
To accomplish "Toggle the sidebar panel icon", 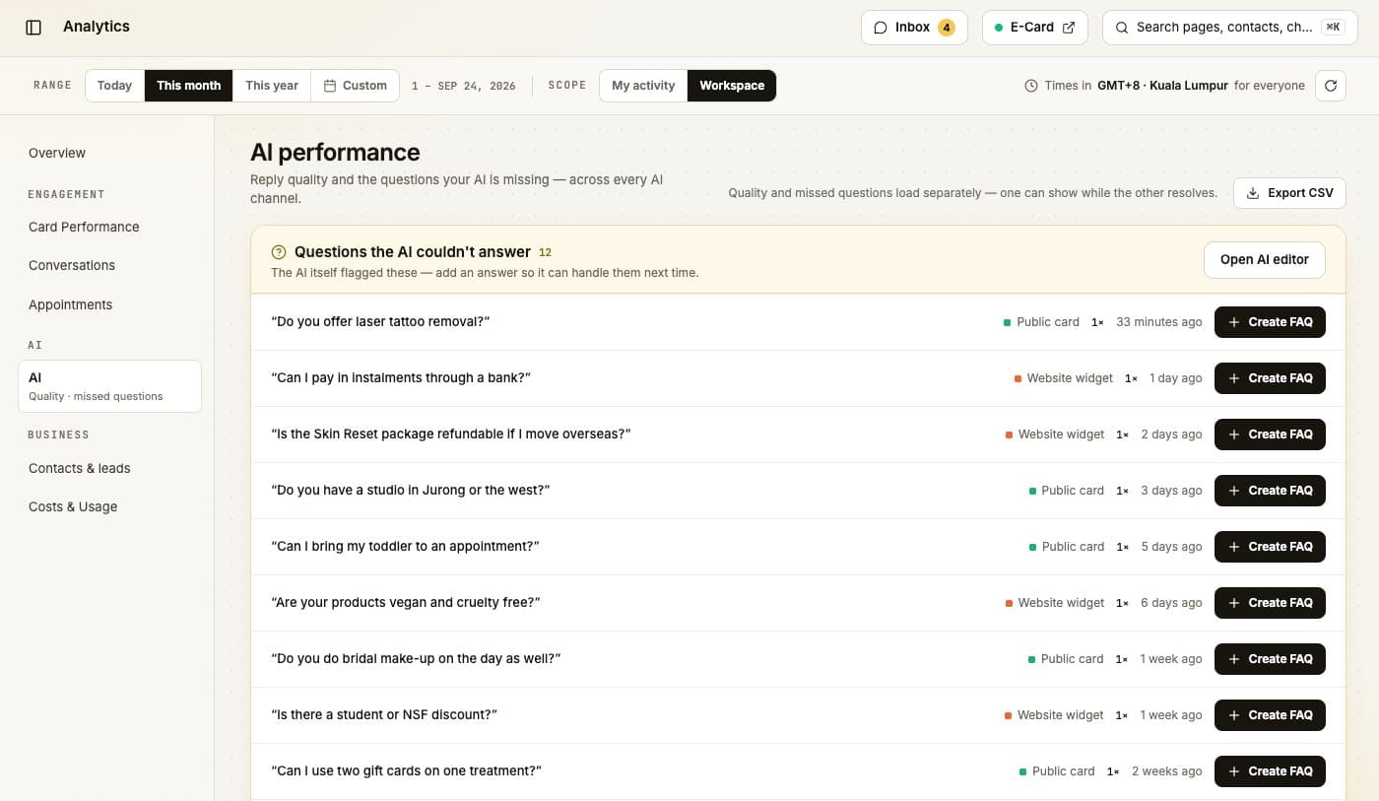I will click(33, 28).
